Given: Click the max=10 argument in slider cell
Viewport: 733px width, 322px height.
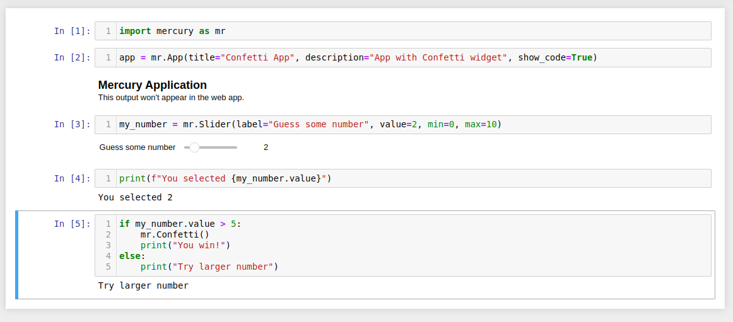Looking at the screenshot, I should [x=481, y=125].
